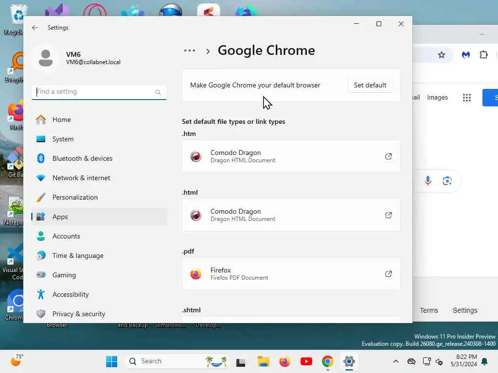This screenshot has height=373, width=498.
Task: Change the .htm default Comodo Dragon entry
Action: pos(291,156)
